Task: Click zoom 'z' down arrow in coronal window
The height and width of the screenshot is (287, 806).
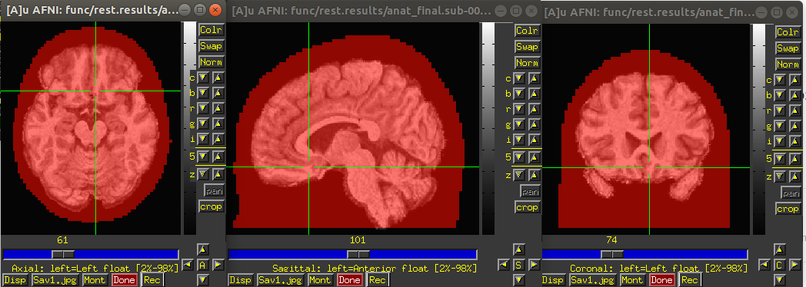Action: point(781,176)
